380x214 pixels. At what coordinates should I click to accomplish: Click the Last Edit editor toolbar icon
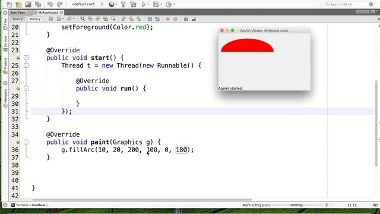point(50,18)
